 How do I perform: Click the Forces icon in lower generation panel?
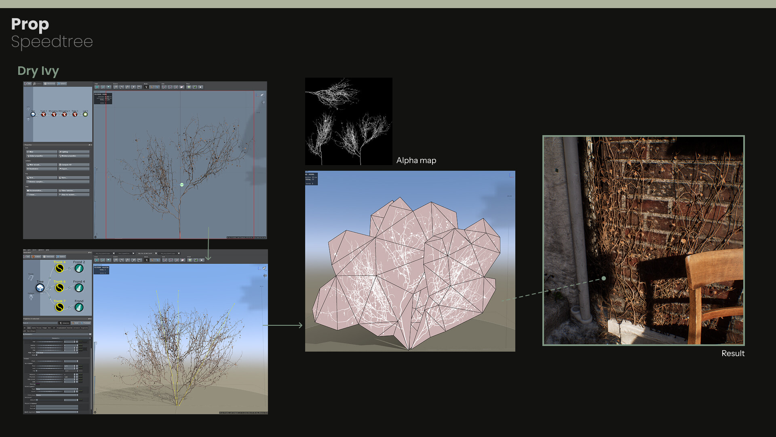(31, 278)
